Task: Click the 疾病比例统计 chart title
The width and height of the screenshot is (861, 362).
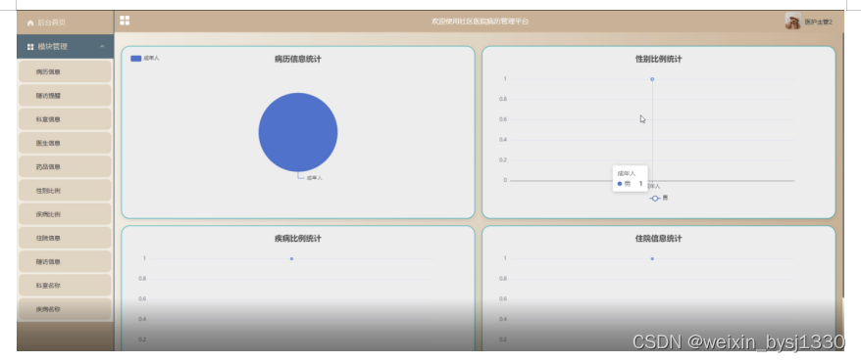Action: tap(298, 239)
